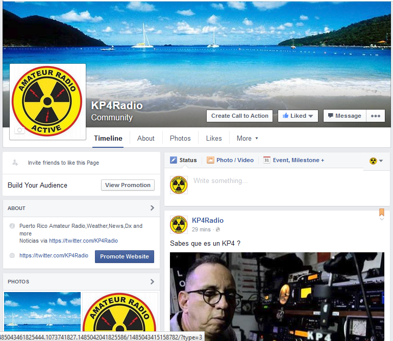Expand the More tab dropdown
Viewport: 393px width, 341px height.
[x=247, y=138]
